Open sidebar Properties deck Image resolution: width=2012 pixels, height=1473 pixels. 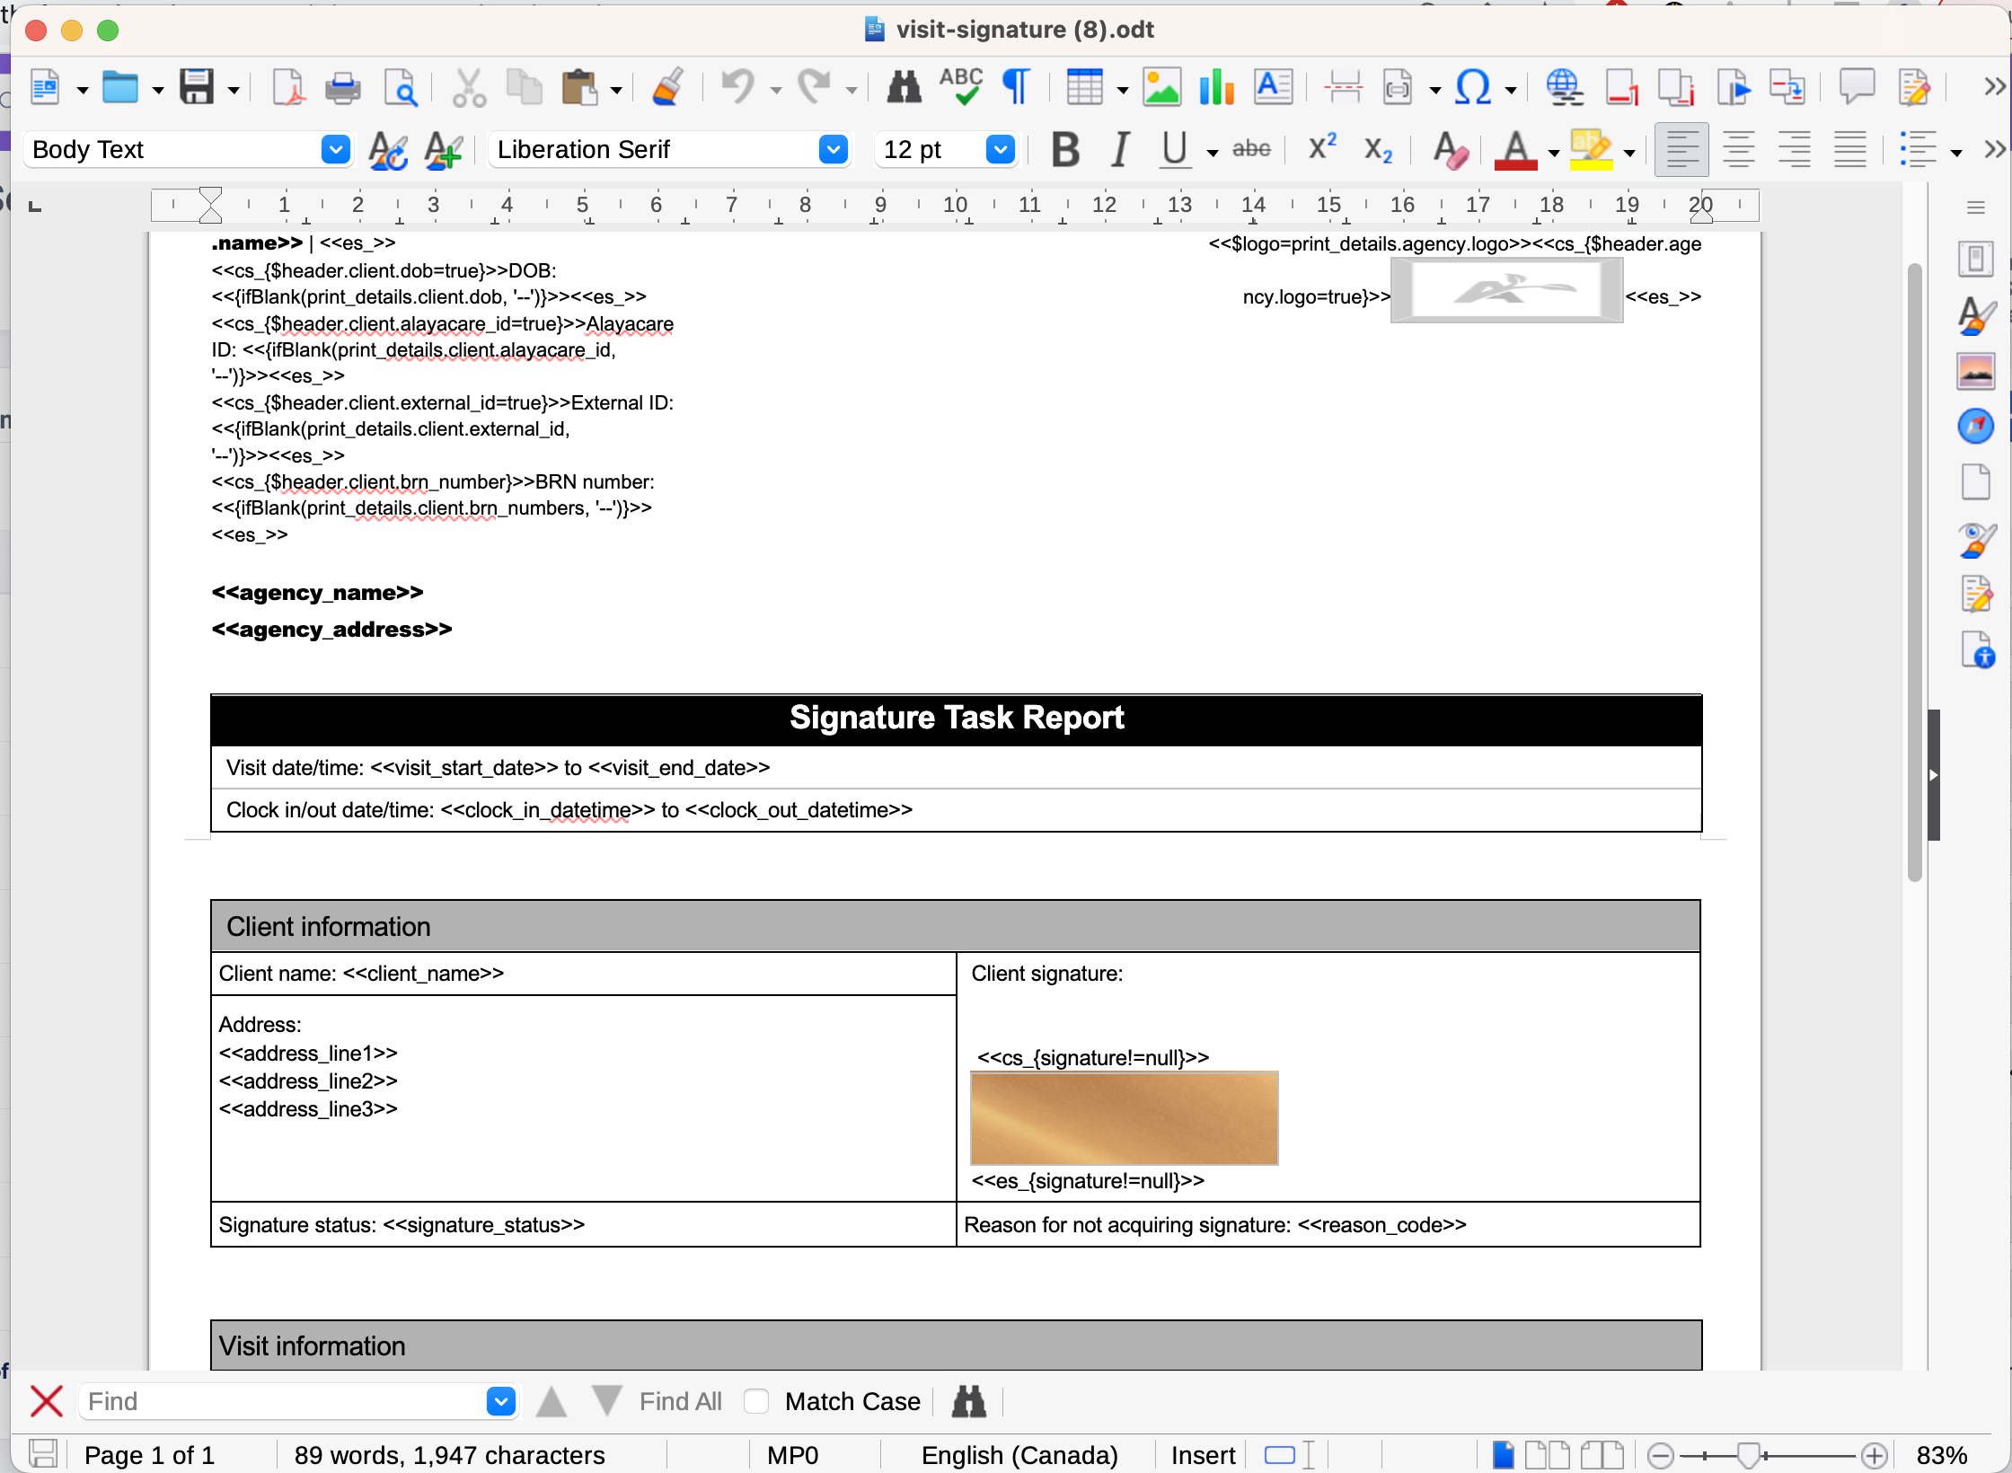tap(1976, 260)
